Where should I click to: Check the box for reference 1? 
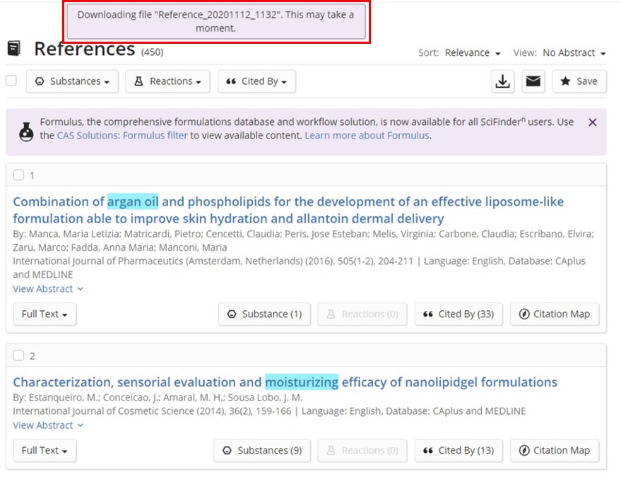click(18, 175)
